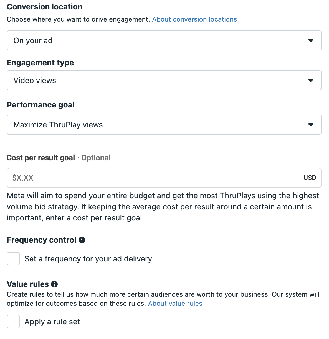Click the caret arrow in Conversion location box

tap(311, 40)
